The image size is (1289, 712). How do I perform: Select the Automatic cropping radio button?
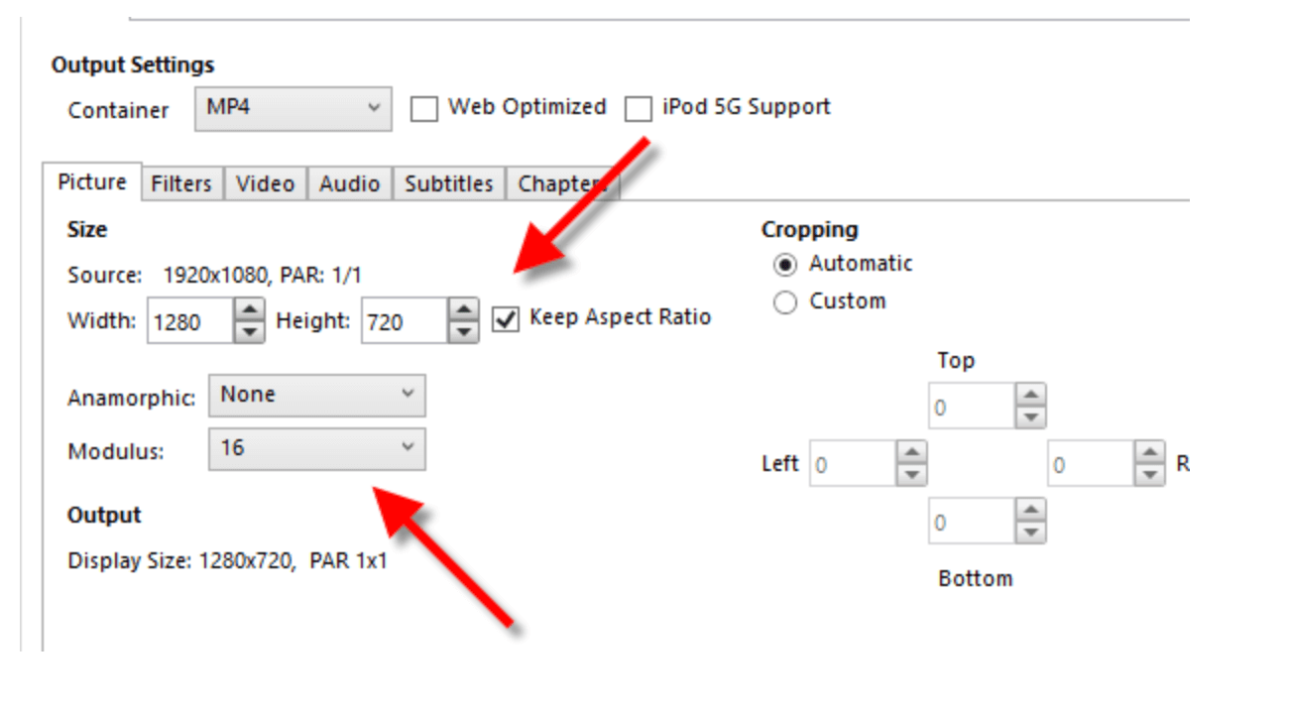pos(785,265)
